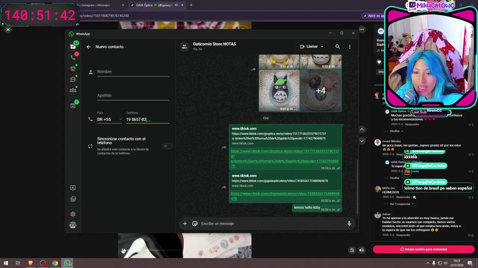The width and height of the screenshot is (478, 268).
Task: Open the Status updates icon in WhatsApp sidebar
Action: 73,68
